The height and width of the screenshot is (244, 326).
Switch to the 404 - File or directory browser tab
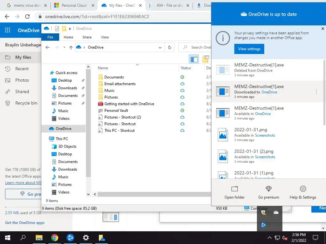click(x=169, y=5)
